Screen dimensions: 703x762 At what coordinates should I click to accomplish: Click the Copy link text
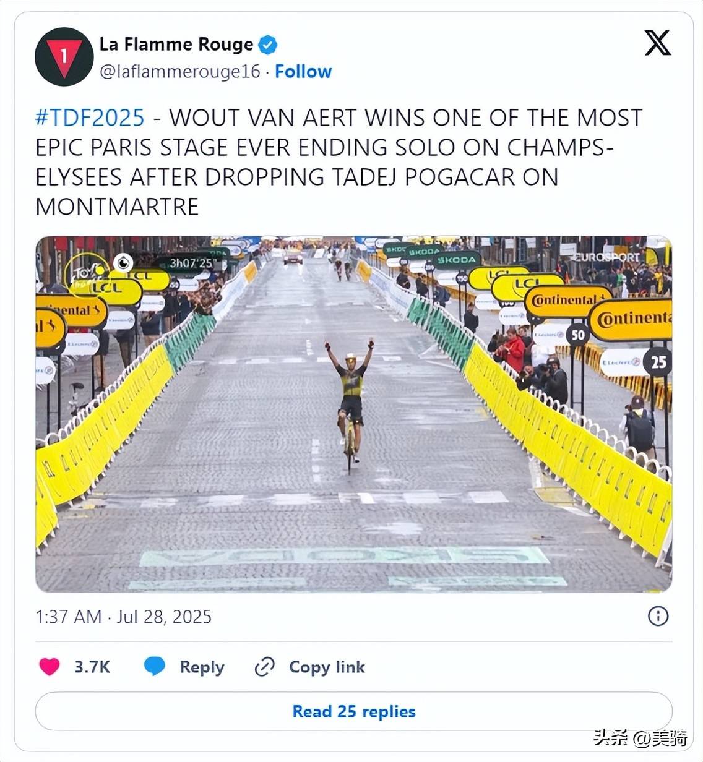[x=327, y=667]
